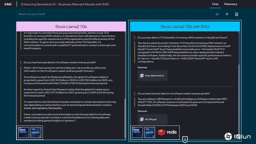Clear the chat with the X icon
The image size is (256, 144).
coord(227,14)
